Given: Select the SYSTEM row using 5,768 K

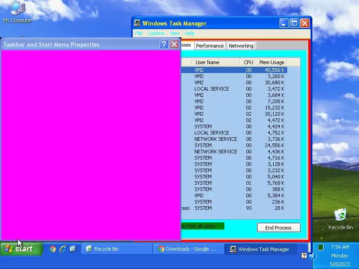Looking at the screenshot, I should pos(234,183).
